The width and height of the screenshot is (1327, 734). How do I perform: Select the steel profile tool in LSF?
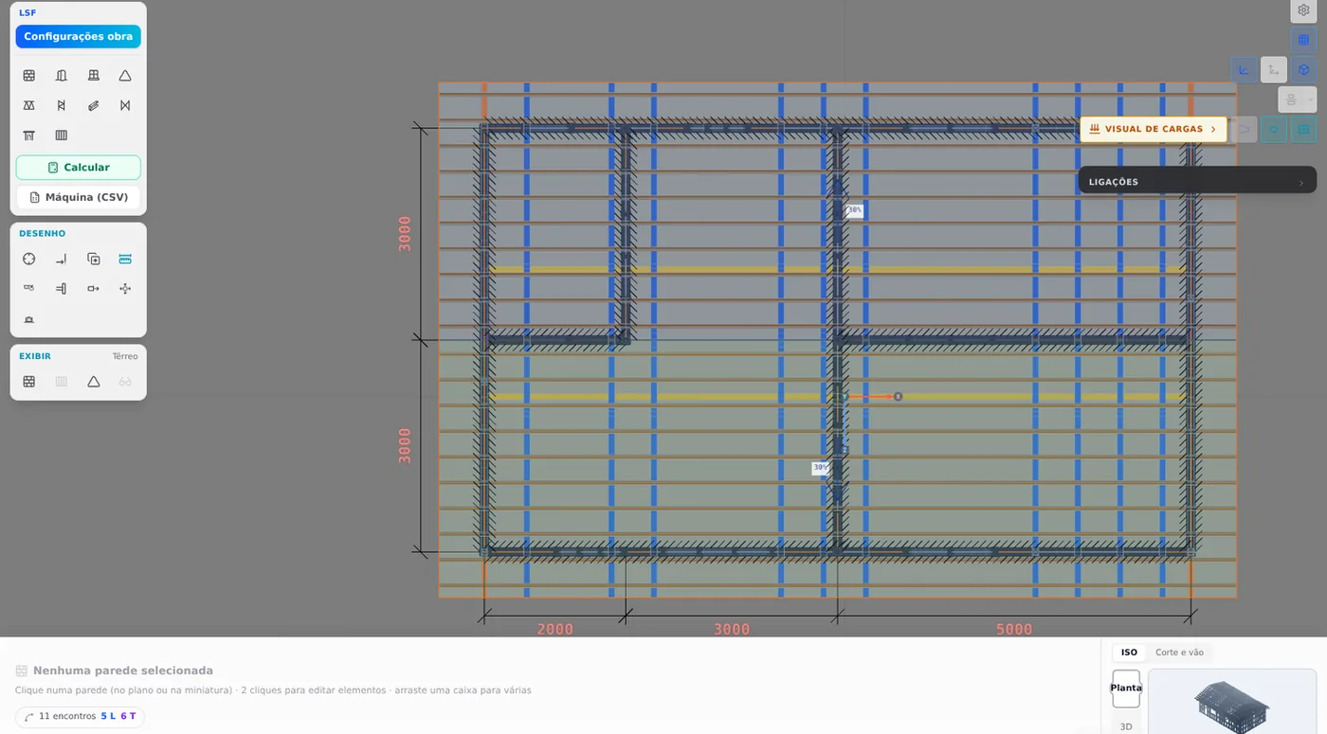tap(94, 105)
